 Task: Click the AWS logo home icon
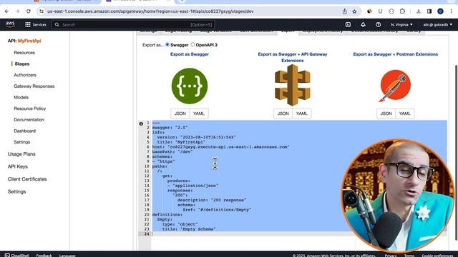pyautogui.click(x=10, y=24)
